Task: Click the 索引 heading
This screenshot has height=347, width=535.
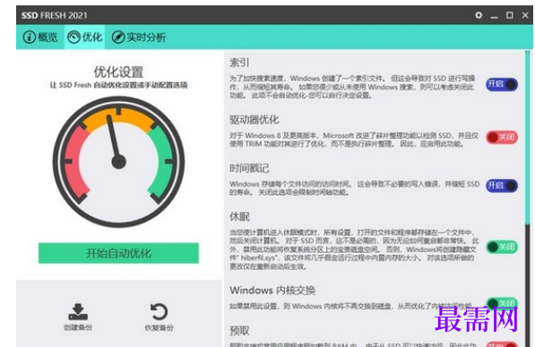Action: pos(239,63)
